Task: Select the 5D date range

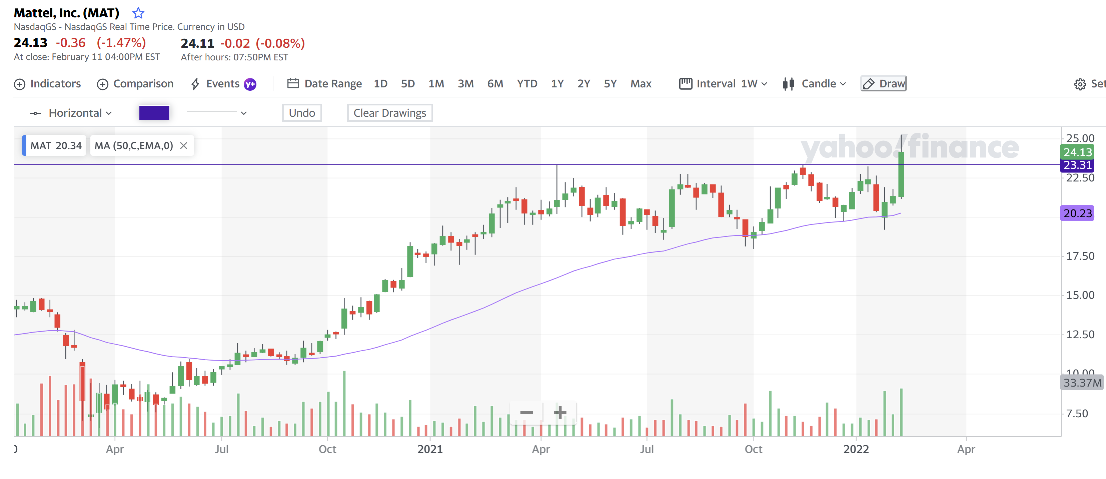Action: coord(408,84)
